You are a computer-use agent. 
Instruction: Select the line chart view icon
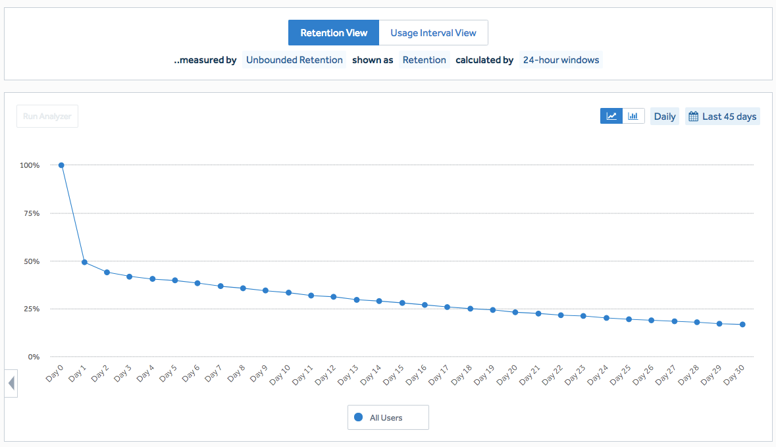(x=611, y=115)
